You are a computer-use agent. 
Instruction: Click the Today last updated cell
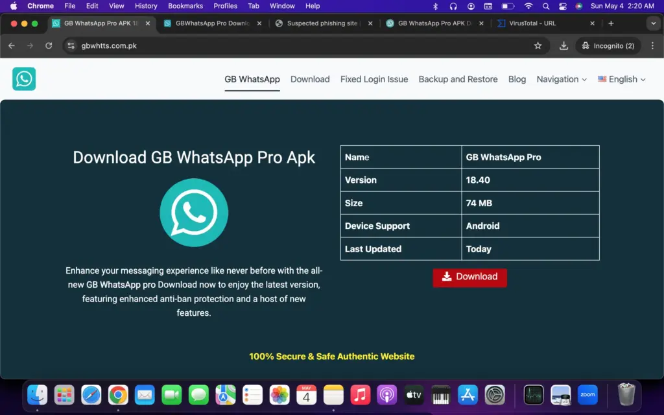[530, 248]
